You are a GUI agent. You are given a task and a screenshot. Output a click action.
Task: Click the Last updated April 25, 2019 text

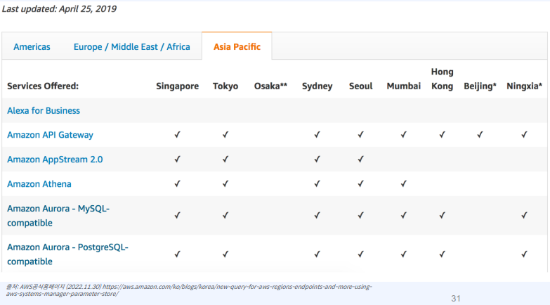(x=59, y=8)
